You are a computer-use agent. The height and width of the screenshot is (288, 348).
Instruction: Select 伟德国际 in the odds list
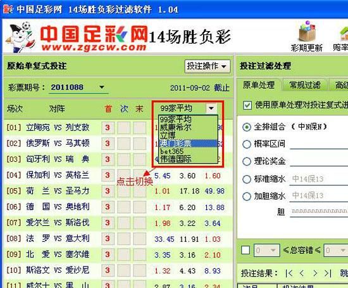(x=188, y=159)
